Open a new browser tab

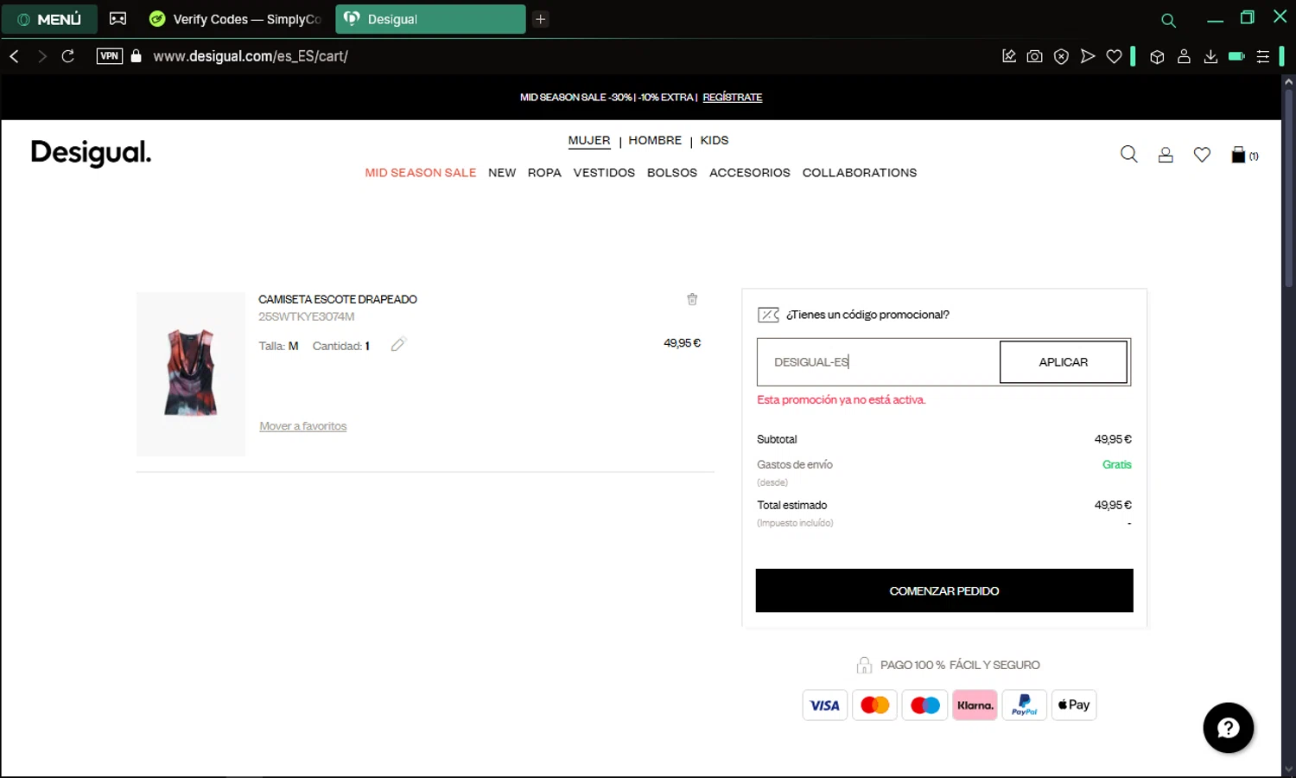pos(541,19)
